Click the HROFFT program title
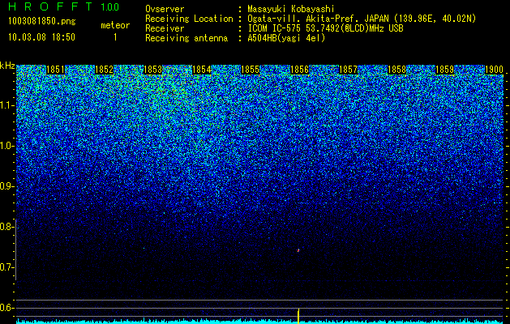The width and height of the screenshot is (510, 324). (x=51, y=6)
